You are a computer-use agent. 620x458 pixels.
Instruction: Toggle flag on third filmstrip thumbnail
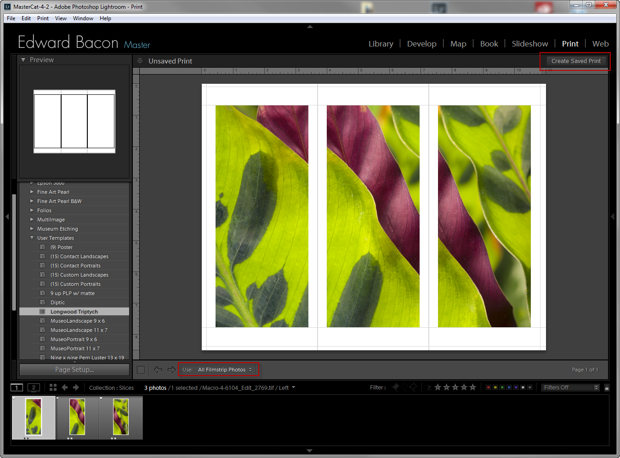coord(102,398)
